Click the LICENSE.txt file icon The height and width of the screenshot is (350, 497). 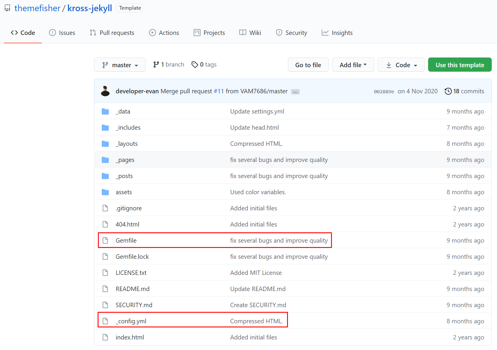(x=105, y=273)
